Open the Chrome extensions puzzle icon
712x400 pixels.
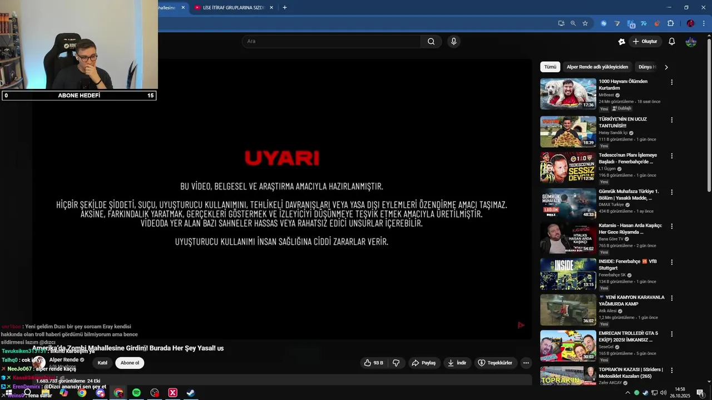pos(670,23)
